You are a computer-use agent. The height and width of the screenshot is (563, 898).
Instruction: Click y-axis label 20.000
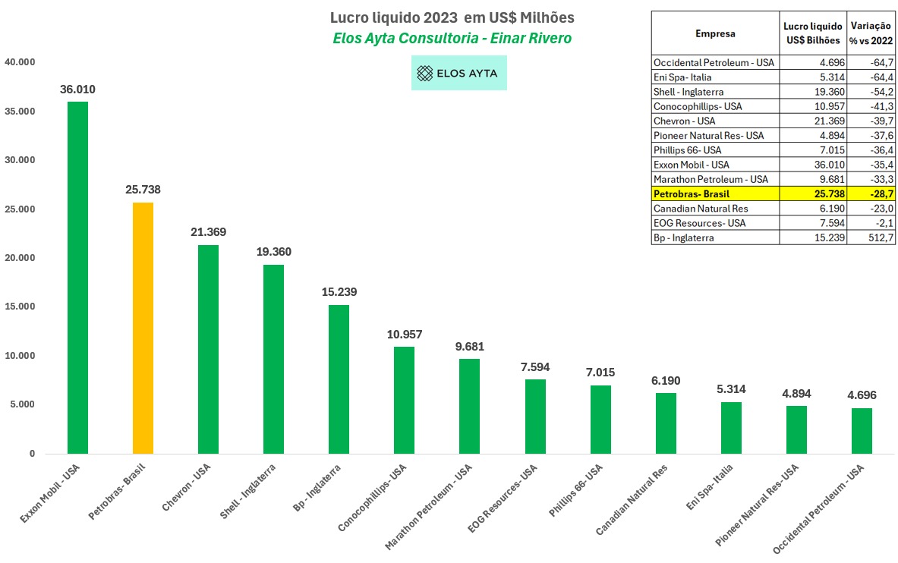20,258
